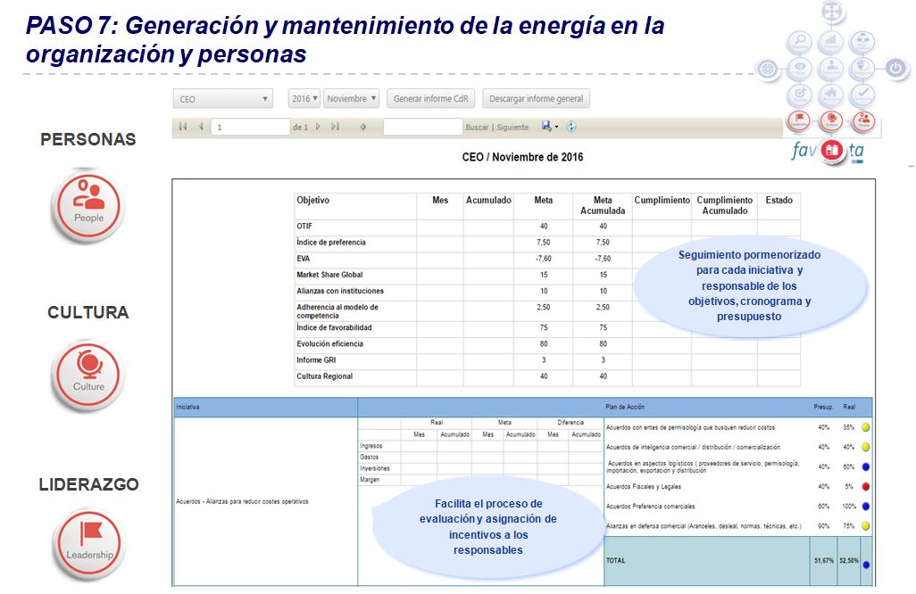
Task: Jump to the last report page
Action: (x=336, y=127)
